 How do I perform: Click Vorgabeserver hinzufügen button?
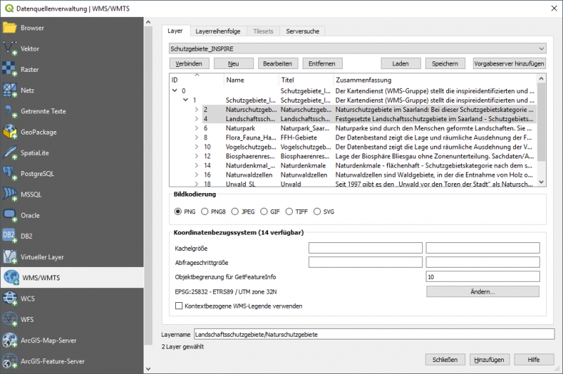pyautogui.click(x=509, y=63)
